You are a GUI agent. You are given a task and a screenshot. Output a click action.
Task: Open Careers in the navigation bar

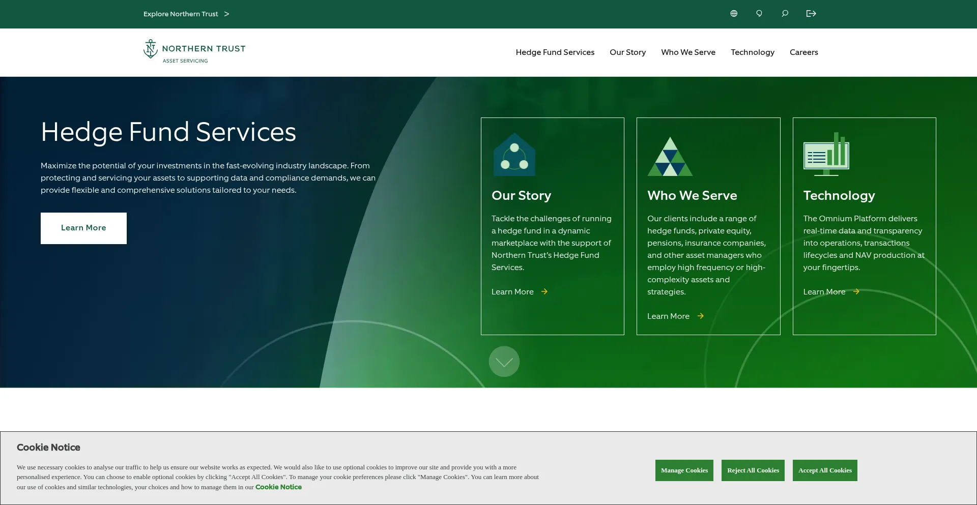click(x=804, y=52)
